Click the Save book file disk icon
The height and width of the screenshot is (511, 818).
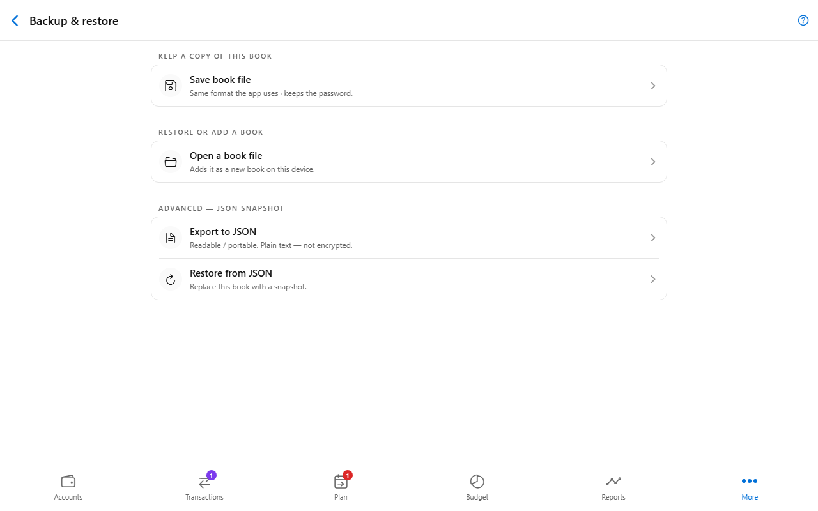tap(171, 86)
